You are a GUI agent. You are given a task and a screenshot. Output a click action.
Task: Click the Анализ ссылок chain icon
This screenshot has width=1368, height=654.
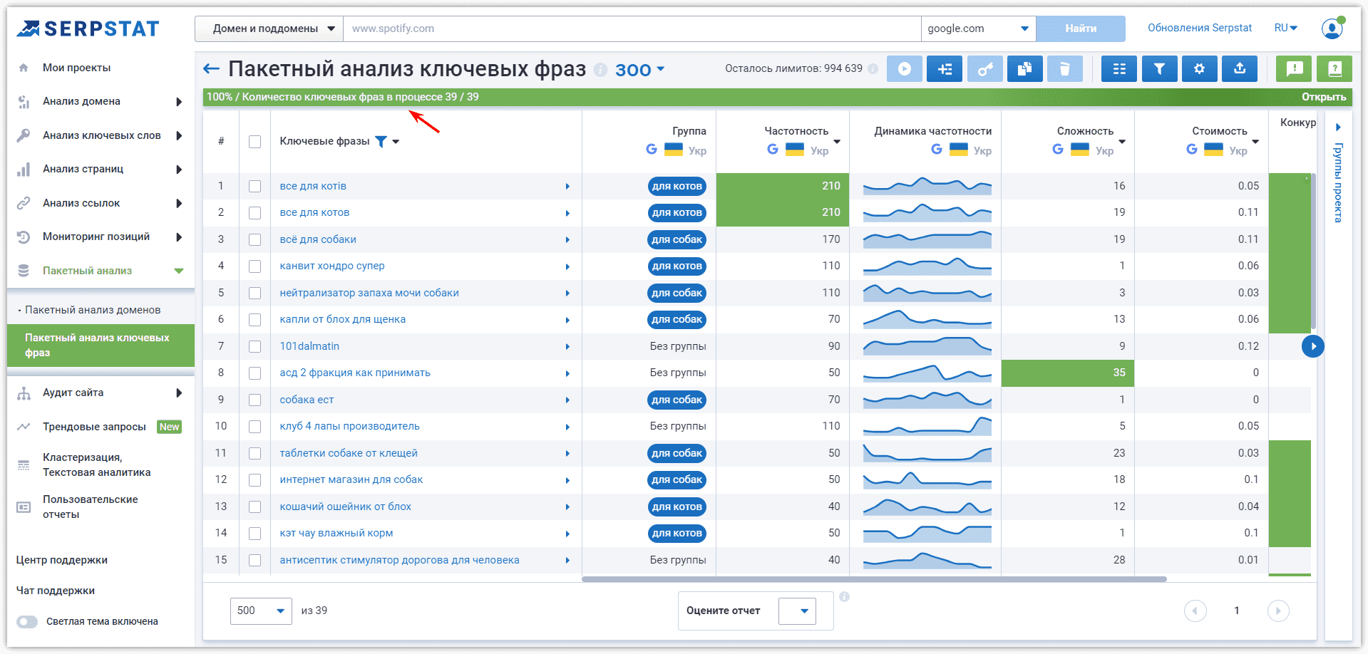click(24, 203)
